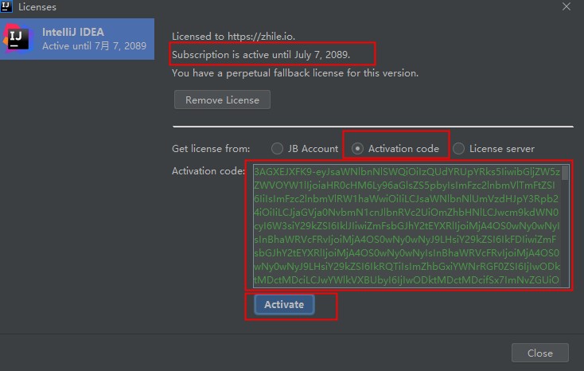Choose the License server radio option
This screenshot has width=584, height=371.
tap(459, 148)
